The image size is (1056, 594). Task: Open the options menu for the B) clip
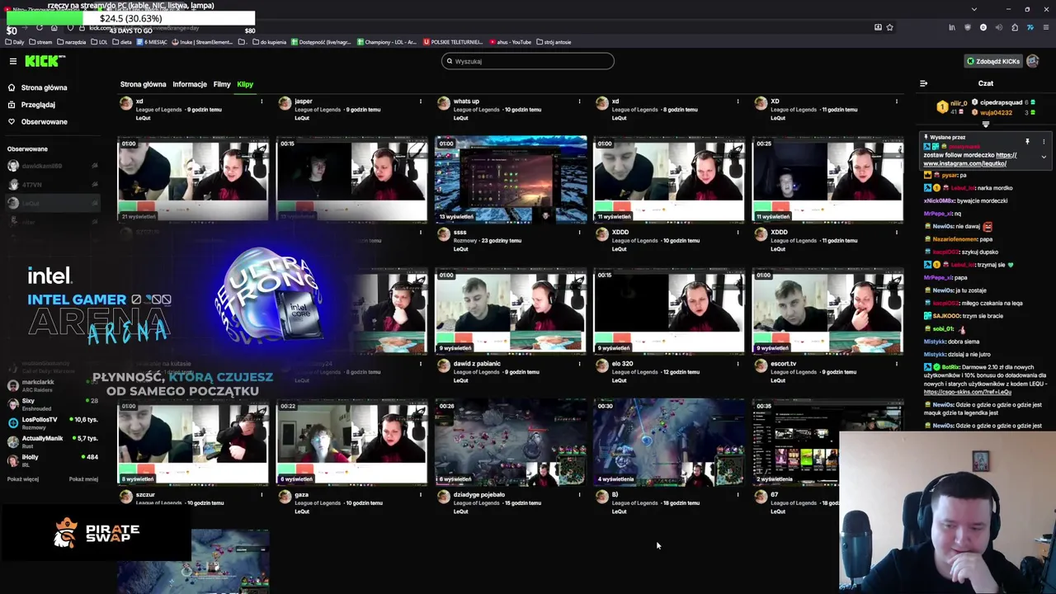(x=738, y=495)
